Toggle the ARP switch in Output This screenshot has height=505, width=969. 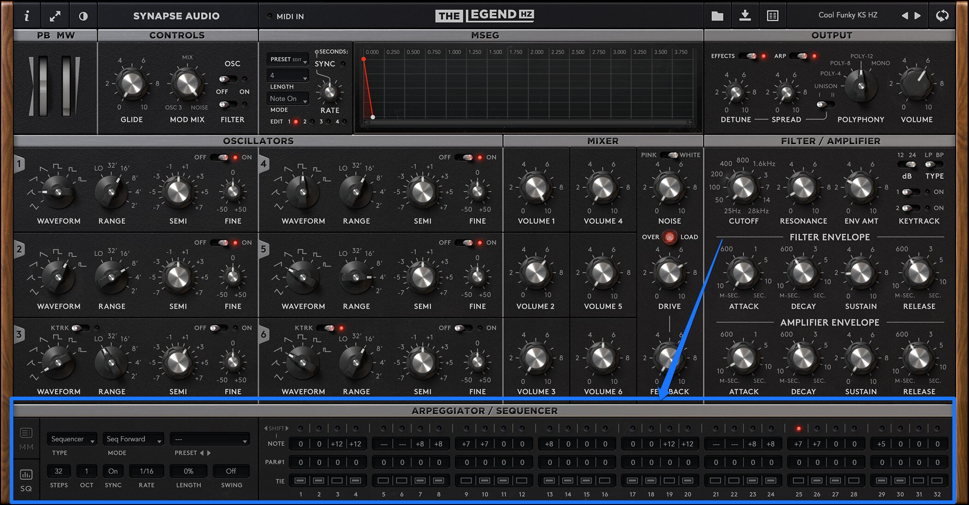tap(799, 56)
